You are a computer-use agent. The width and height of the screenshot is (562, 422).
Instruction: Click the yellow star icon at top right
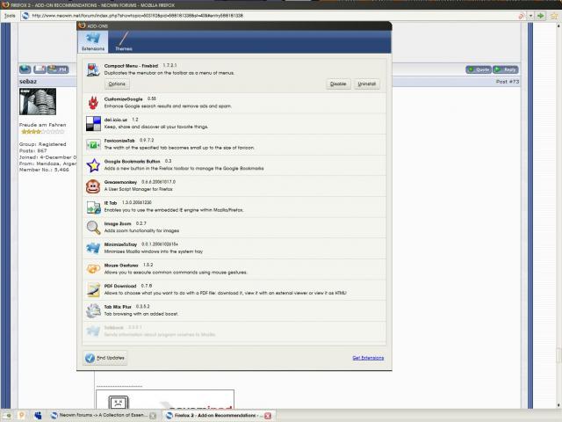click(x=555, y=16)
